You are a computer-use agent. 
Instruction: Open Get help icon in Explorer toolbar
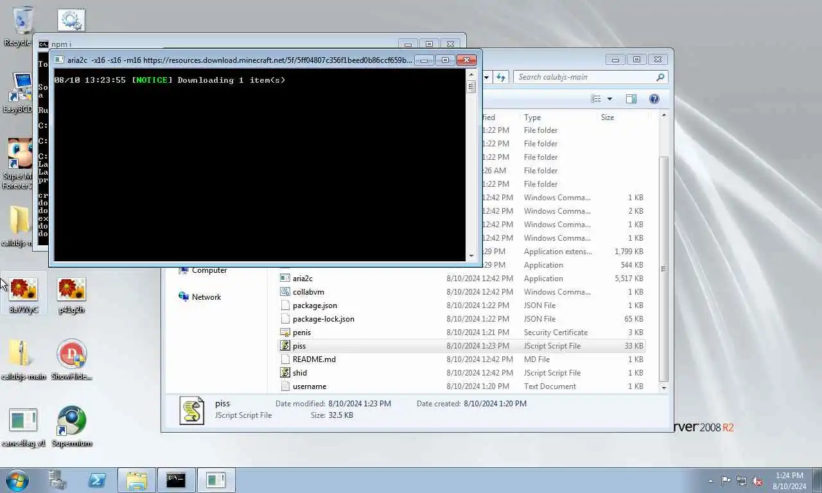pos(654,99)
